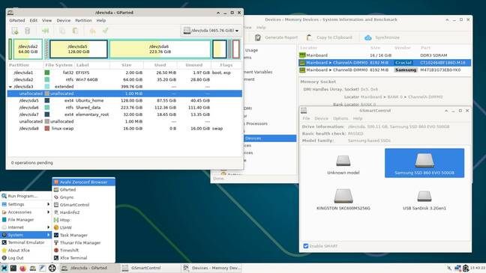This screenshot has height=273, width=486.
Task: Toggle the Enable SMART checkbox
Action: pos(306,246)
